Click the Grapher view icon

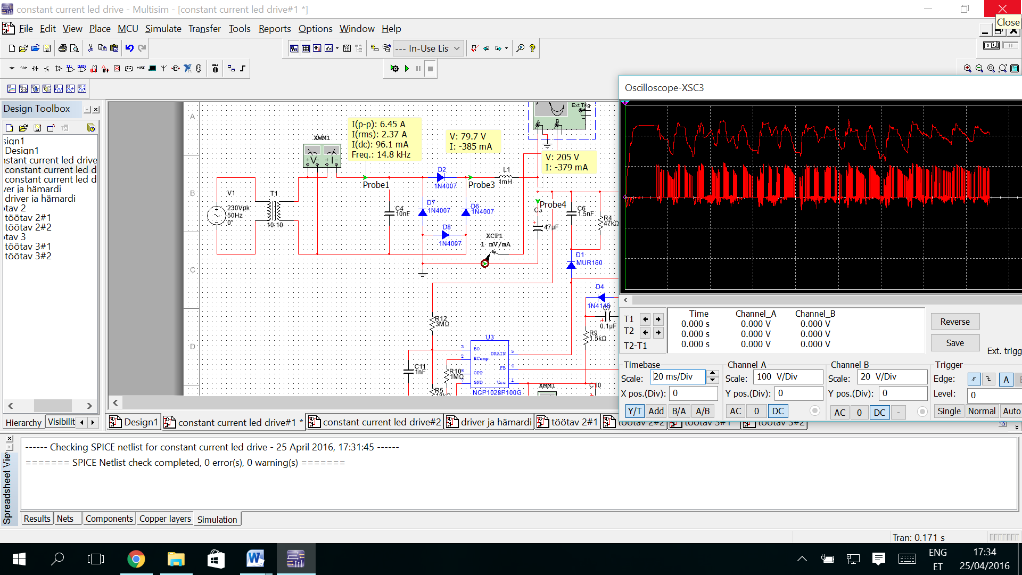coord(329,48)
